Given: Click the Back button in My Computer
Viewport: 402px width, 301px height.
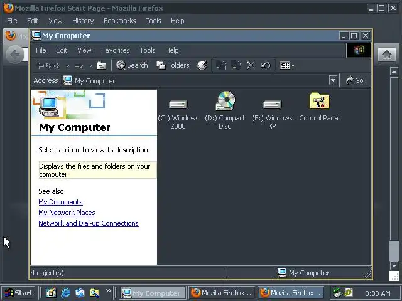Looking at the screenshot, I should pyautogui.click(x=48, y=66).
